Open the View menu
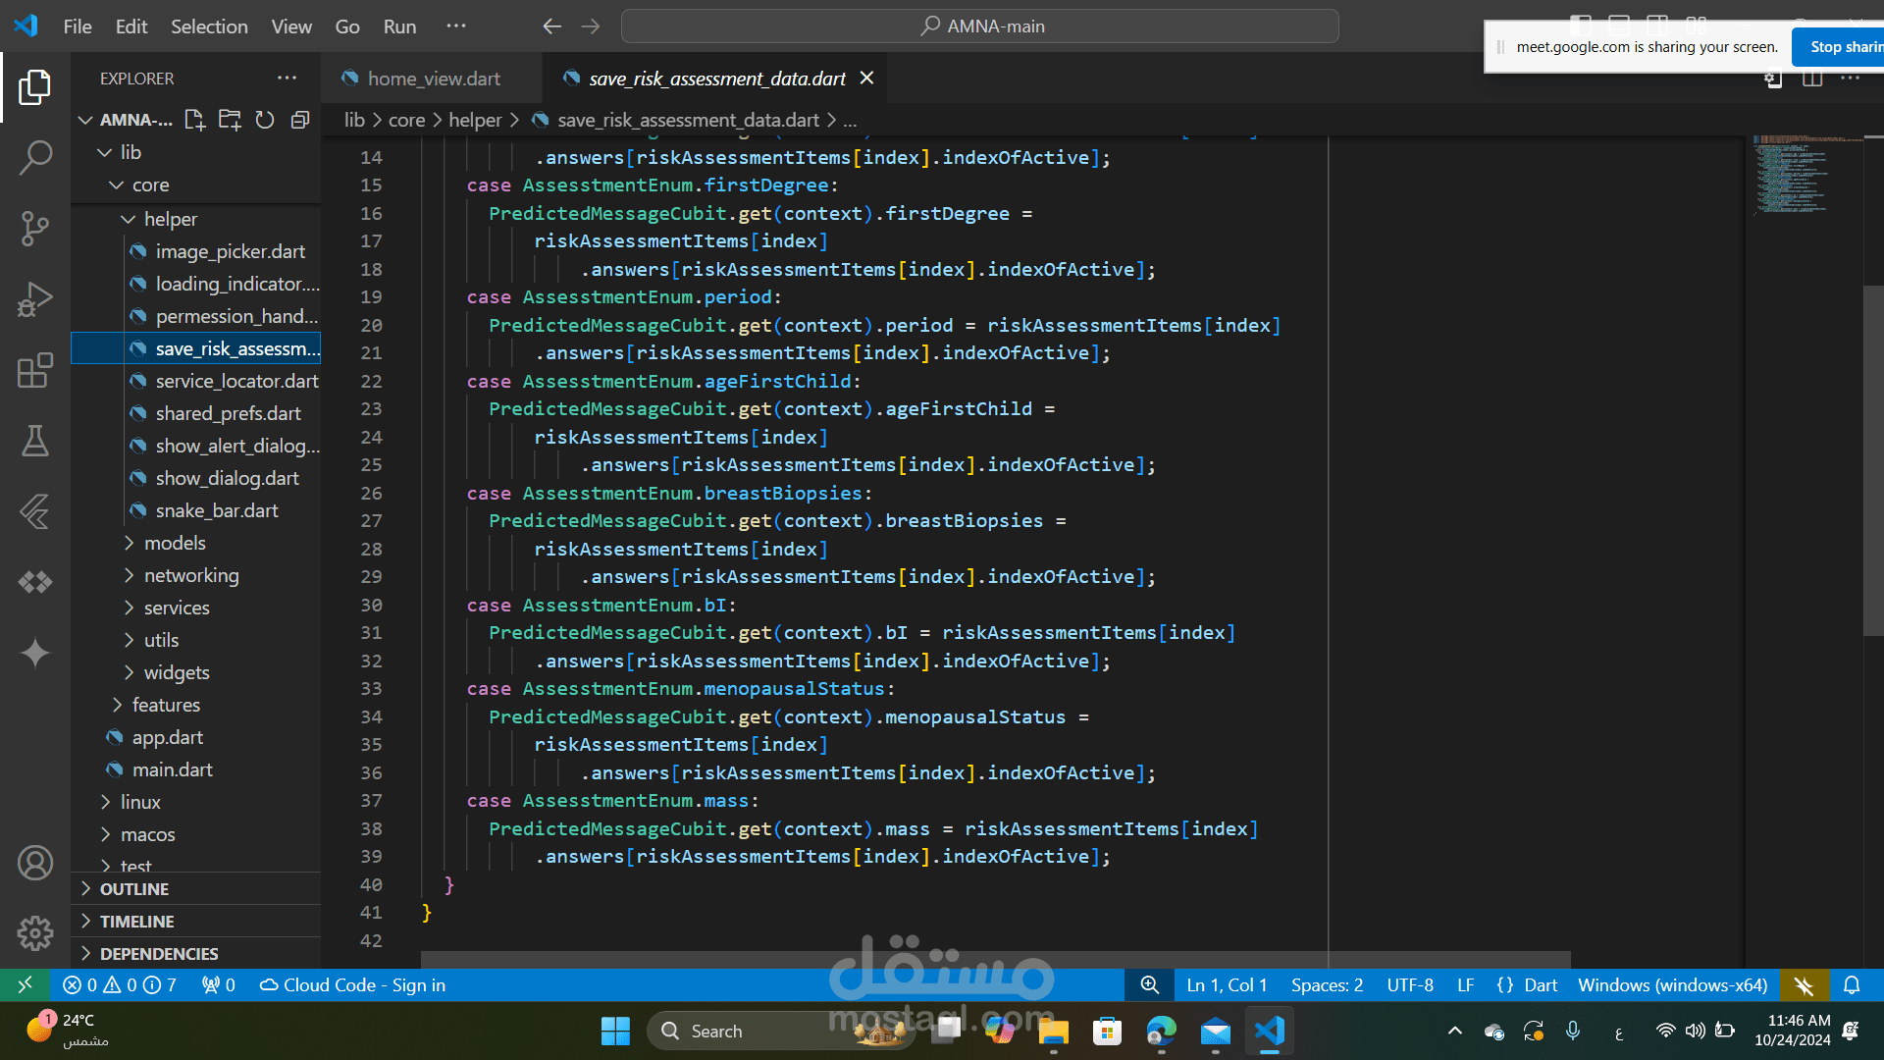The image size is (1884, 1060). tap(291, 26)
